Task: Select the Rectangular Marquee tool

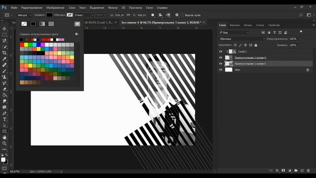Action: click(x=4, y=35)
